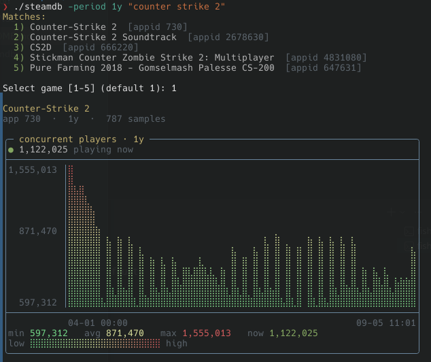Select match row 'Counter-Strike 2 [appid 730]'

(x=101, y=27)
